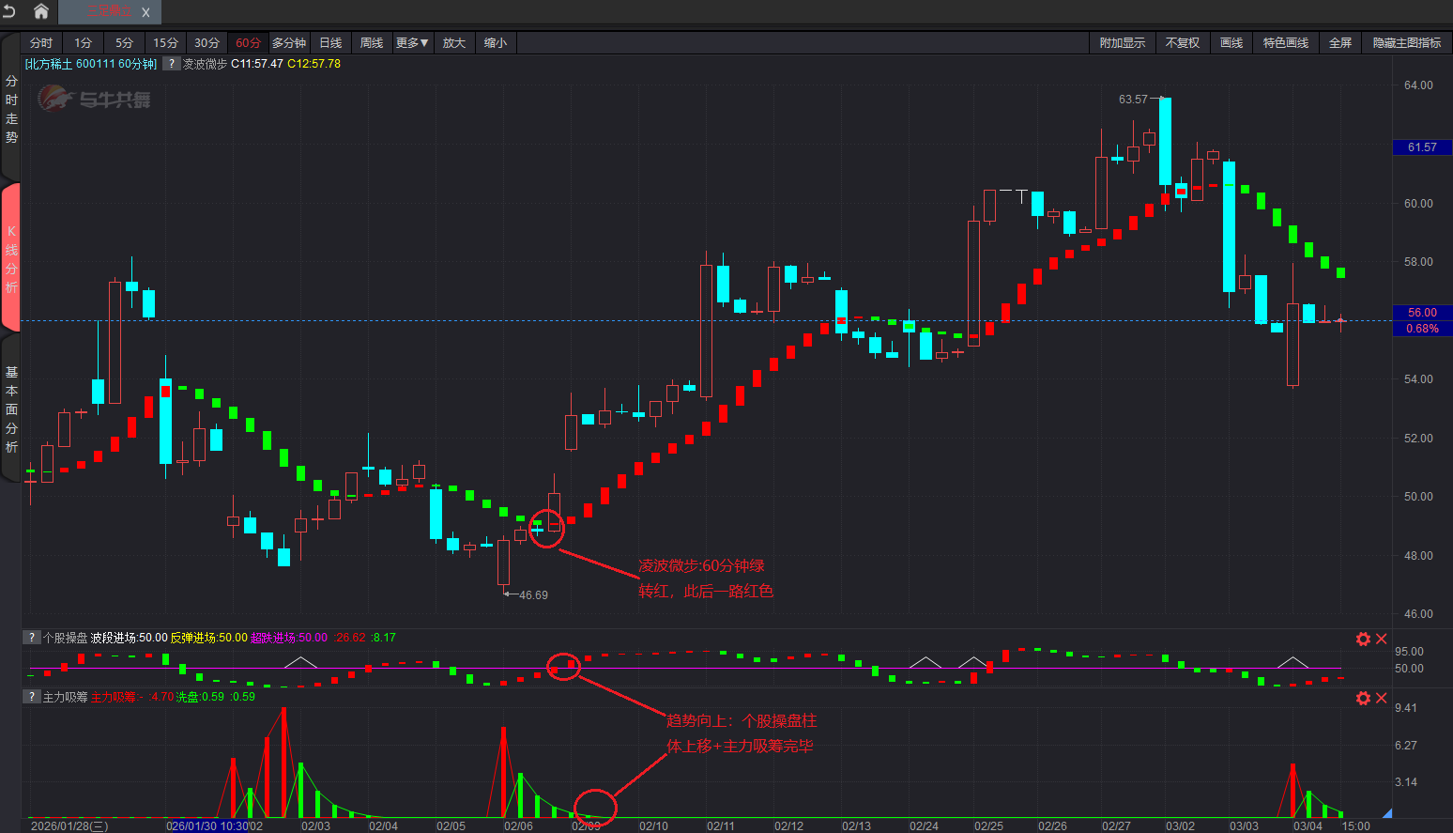Open help for 主力吸筹 indicator
Screen dimensions: 1453x833
click(x=32, y=697)
